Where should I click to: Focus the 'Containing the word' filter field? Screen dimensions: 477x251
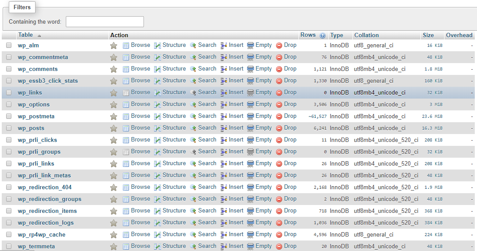[105, 21]
